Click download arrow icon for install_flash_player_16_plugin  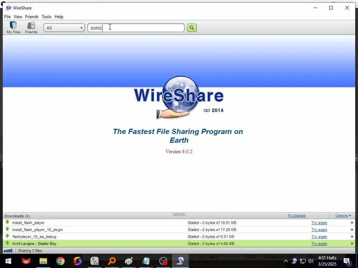(x=7, y=229)
